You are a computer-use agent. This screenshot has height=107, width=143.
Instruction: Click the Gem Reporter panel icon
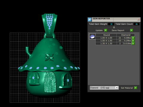(90, 19)
